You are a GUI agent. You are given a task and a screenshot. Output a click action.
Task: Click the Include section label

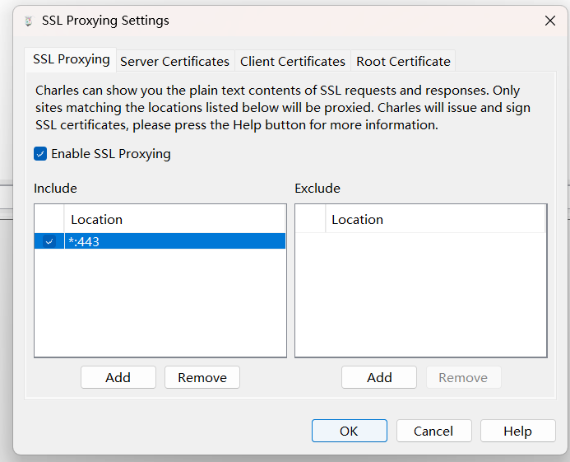(55, 189)
